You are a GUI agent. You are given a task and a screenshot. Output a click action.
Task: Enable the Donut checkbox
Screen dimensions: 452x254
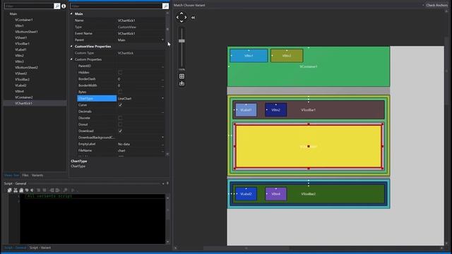[120, 124]
